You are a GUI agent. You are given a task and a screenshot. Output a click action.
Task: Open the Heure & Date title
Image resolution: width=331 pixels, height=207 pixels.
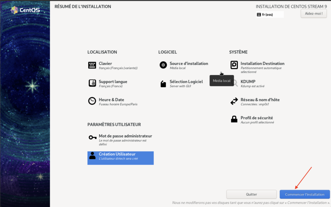coord(112,100)
